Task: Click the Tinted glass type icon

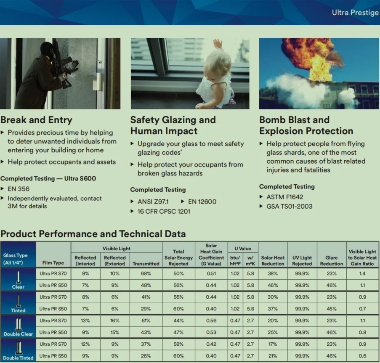Action: pyautogui.click(x=18, y=299)
